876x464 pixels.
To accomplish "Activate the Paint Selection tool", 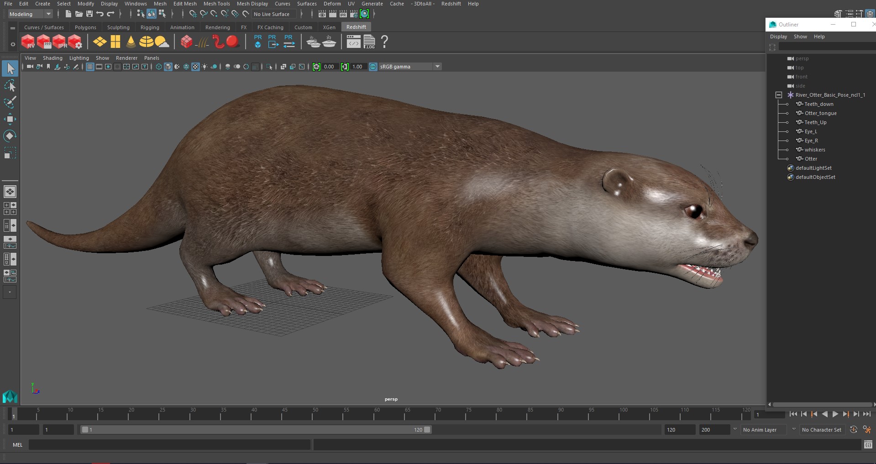I will point(10,102).
